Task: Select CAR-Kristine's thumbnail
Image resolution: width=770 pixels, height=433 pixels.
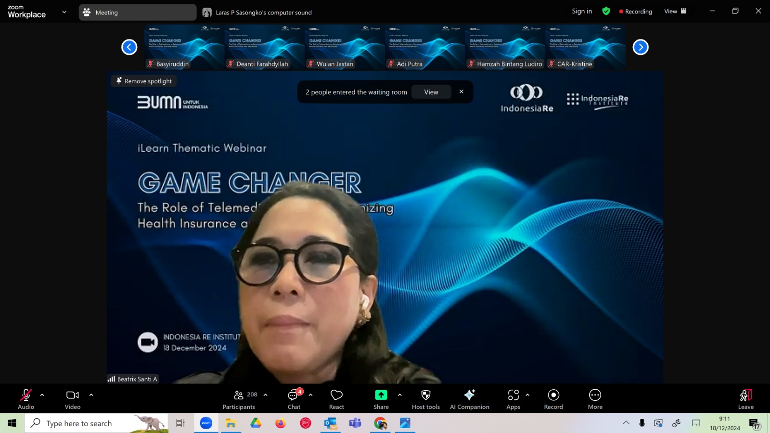Action: pyautogui.click(x=586, y=47)
